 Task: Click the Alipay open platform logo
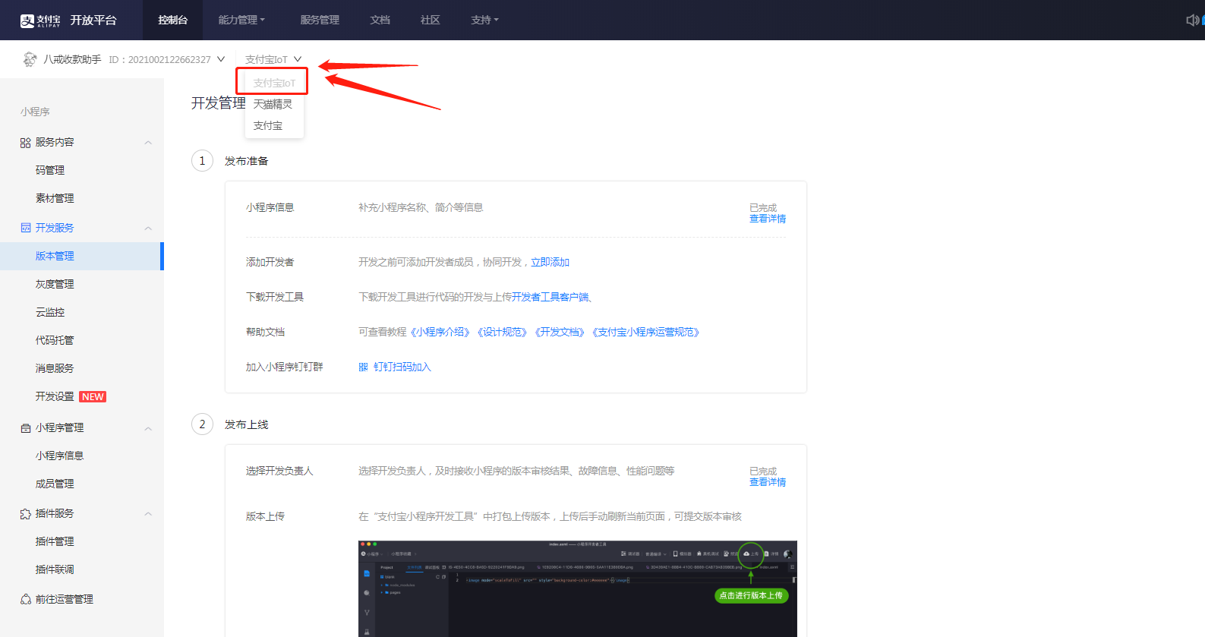[68, 20]
